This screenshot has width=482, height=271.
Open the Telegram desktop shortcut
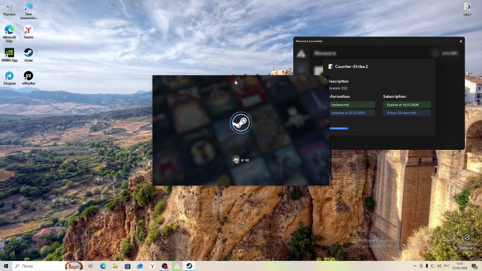(9, 78)
